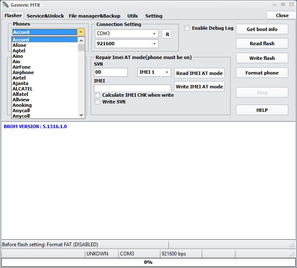Screen dimensions: 297x268
Task: Select AirFone in phones list
Action: click(45, 67)
